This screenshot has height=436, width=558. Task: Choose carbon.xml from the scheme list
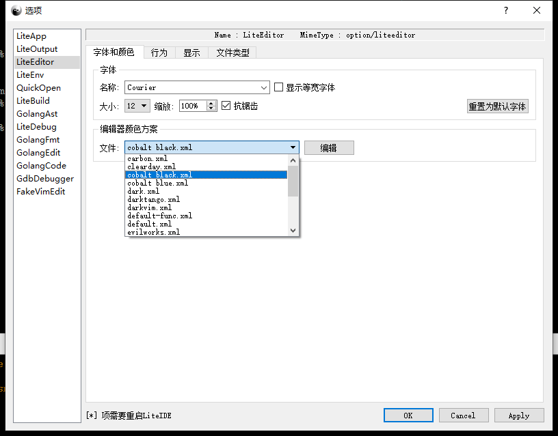point(206,158)
